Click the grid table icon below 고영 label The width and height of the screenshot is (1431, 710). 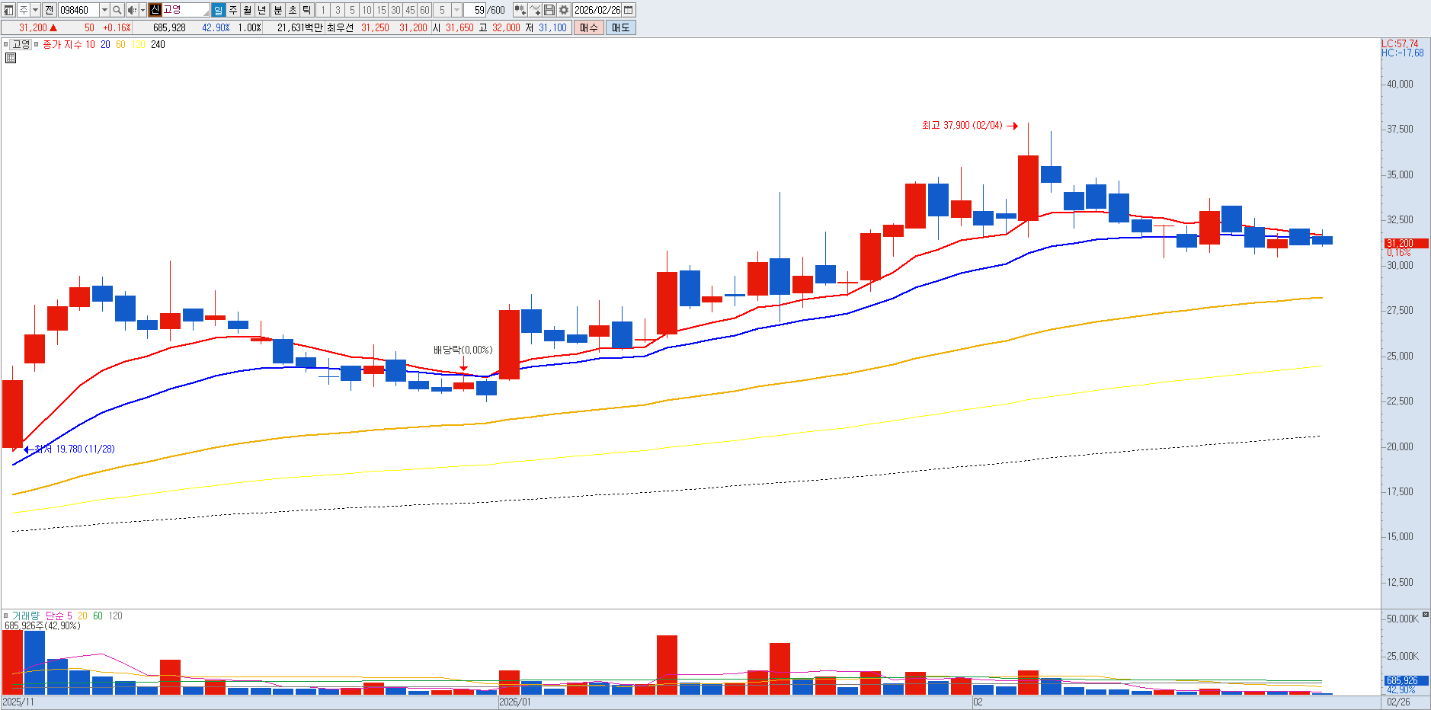(x=11, y=57)
